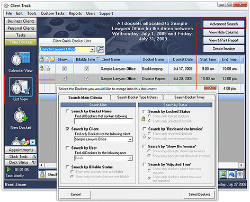Click Cancel in the merge dialog
This screenshot has height=202, width=250.
click(x=75, y=194)
